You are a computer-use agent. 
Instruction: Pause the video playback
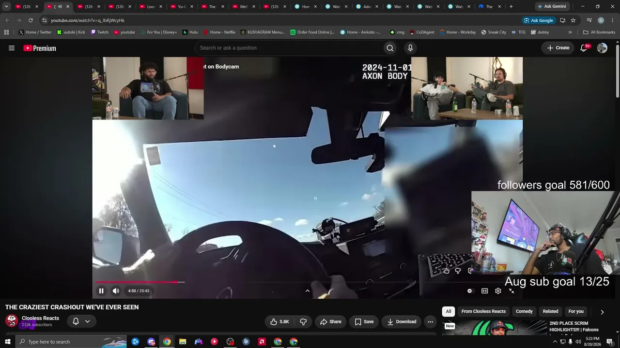tap(101, 291)
